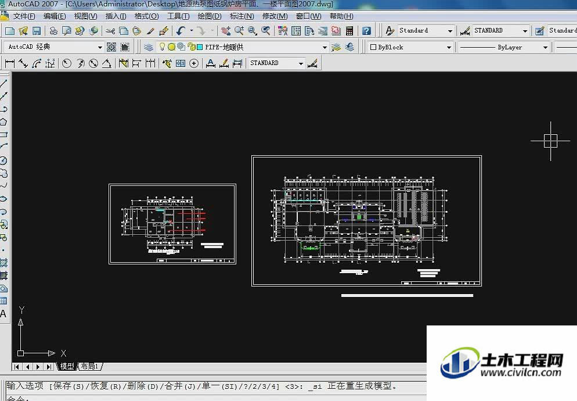Open the 插入(I) menu
The image size is (577, 401).
tap(116, 16)
